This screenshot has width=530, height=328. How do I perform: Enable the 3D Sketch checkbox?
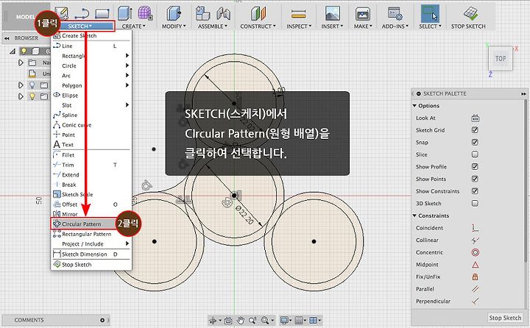[x=475, y=203]
